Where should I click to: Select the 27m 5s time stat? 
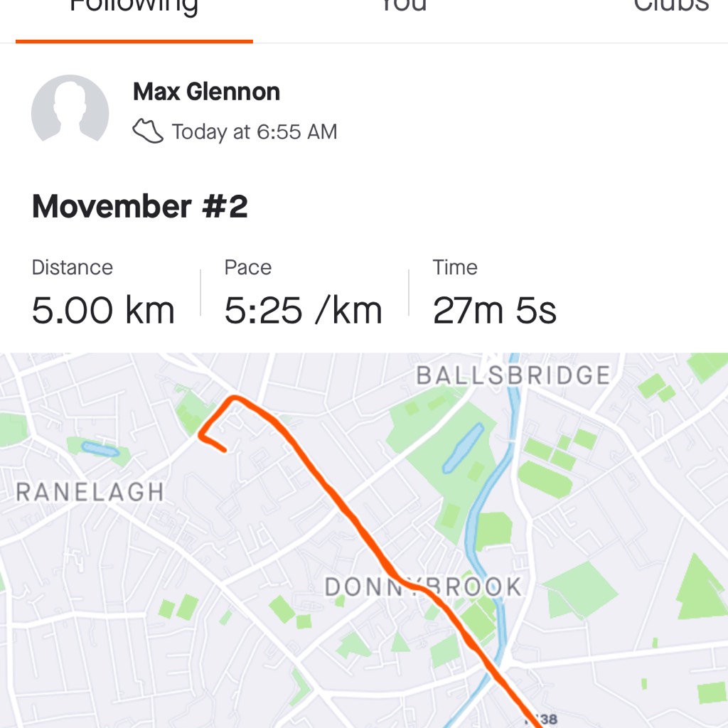coord(495,310)
